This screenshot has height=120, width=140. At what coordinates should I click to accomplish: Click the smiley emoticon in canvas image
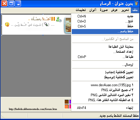tap(7, 24)
